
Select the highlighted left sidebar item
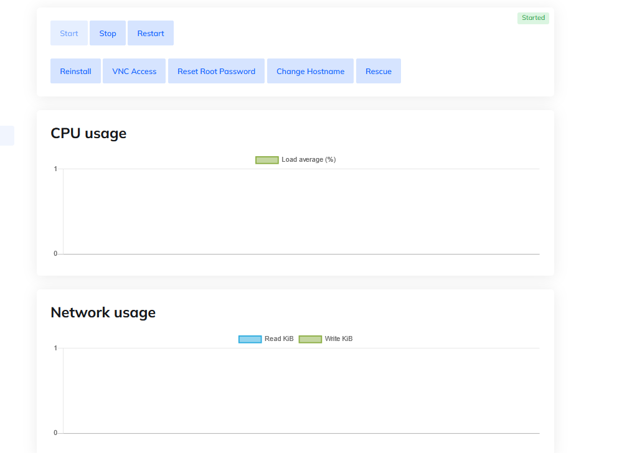pyautogui.click(x=7, y=136)
